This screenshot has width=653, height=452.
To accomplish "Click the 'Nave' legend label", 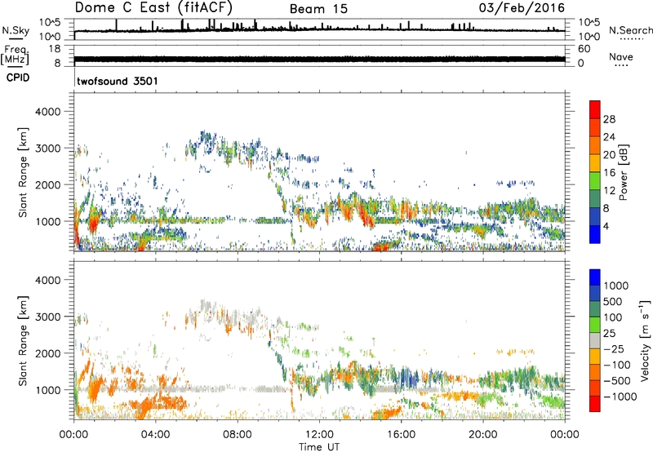I will pos(621,57).
